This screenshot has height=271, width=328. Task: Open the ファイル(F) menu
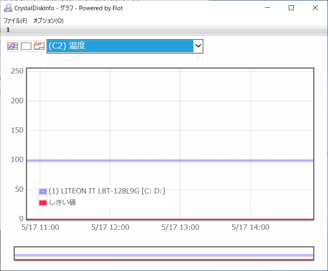point(15,21)
